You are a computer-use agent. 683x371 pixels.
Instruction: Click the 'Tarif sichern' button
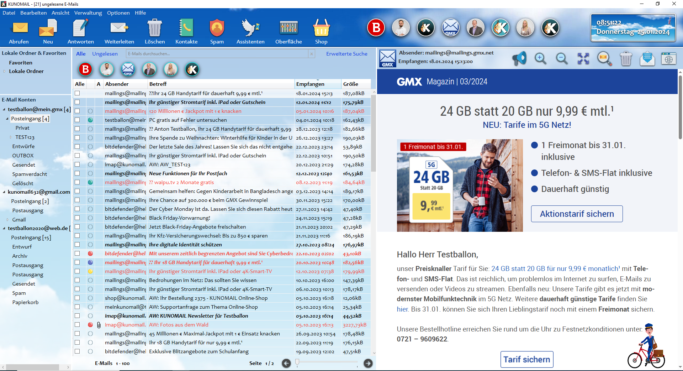527,359
